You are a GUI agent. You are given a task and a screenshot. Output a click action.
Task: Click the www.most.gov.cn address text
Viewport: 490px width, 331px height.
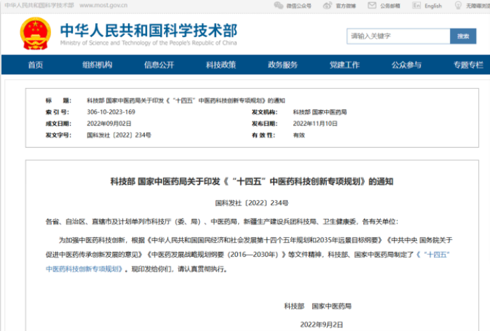(x=104, y=6)
